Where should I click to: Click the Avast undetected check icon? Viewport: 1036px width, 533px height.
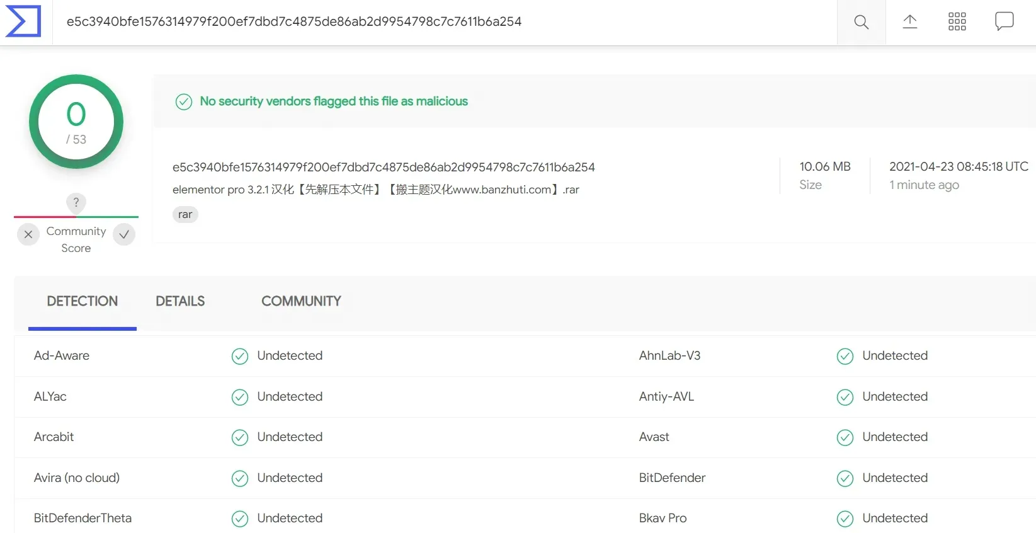845,437
